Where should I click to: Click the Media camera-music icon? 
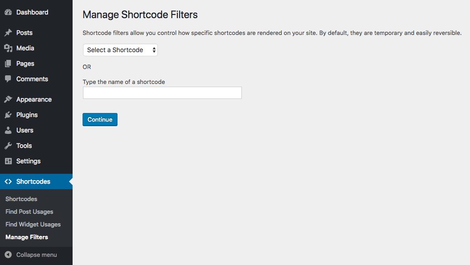[x=8, y=48]
